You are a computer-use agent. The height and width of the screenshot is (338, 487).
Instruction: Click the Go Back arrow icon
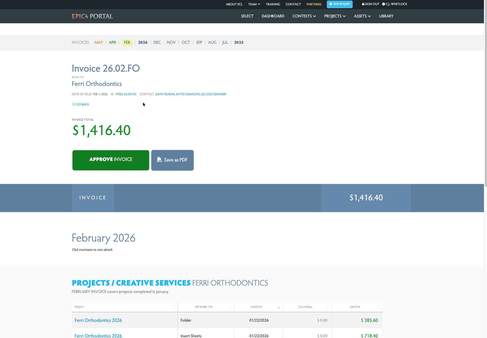pyautogui.click(x=74, y=104)
